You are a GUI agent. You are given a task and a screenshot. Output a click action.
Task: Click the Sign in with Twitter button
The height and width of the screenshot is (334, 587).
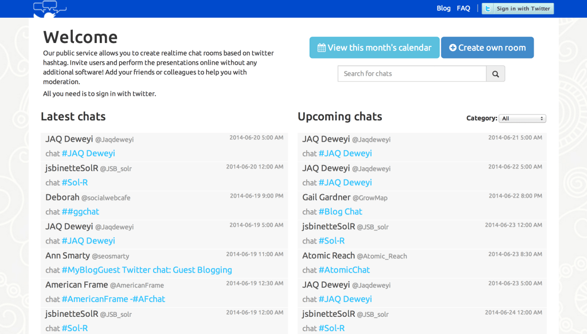point(518,8)
